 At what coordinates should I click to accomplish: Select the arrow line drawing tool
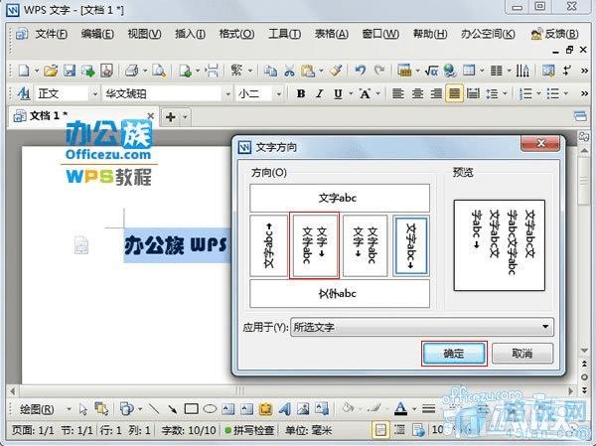coord(173,409)
